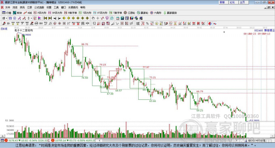The width and height of the screenshot is (275, 148).
Task: Open the T数字表 tool
Action: coord(115,13)
